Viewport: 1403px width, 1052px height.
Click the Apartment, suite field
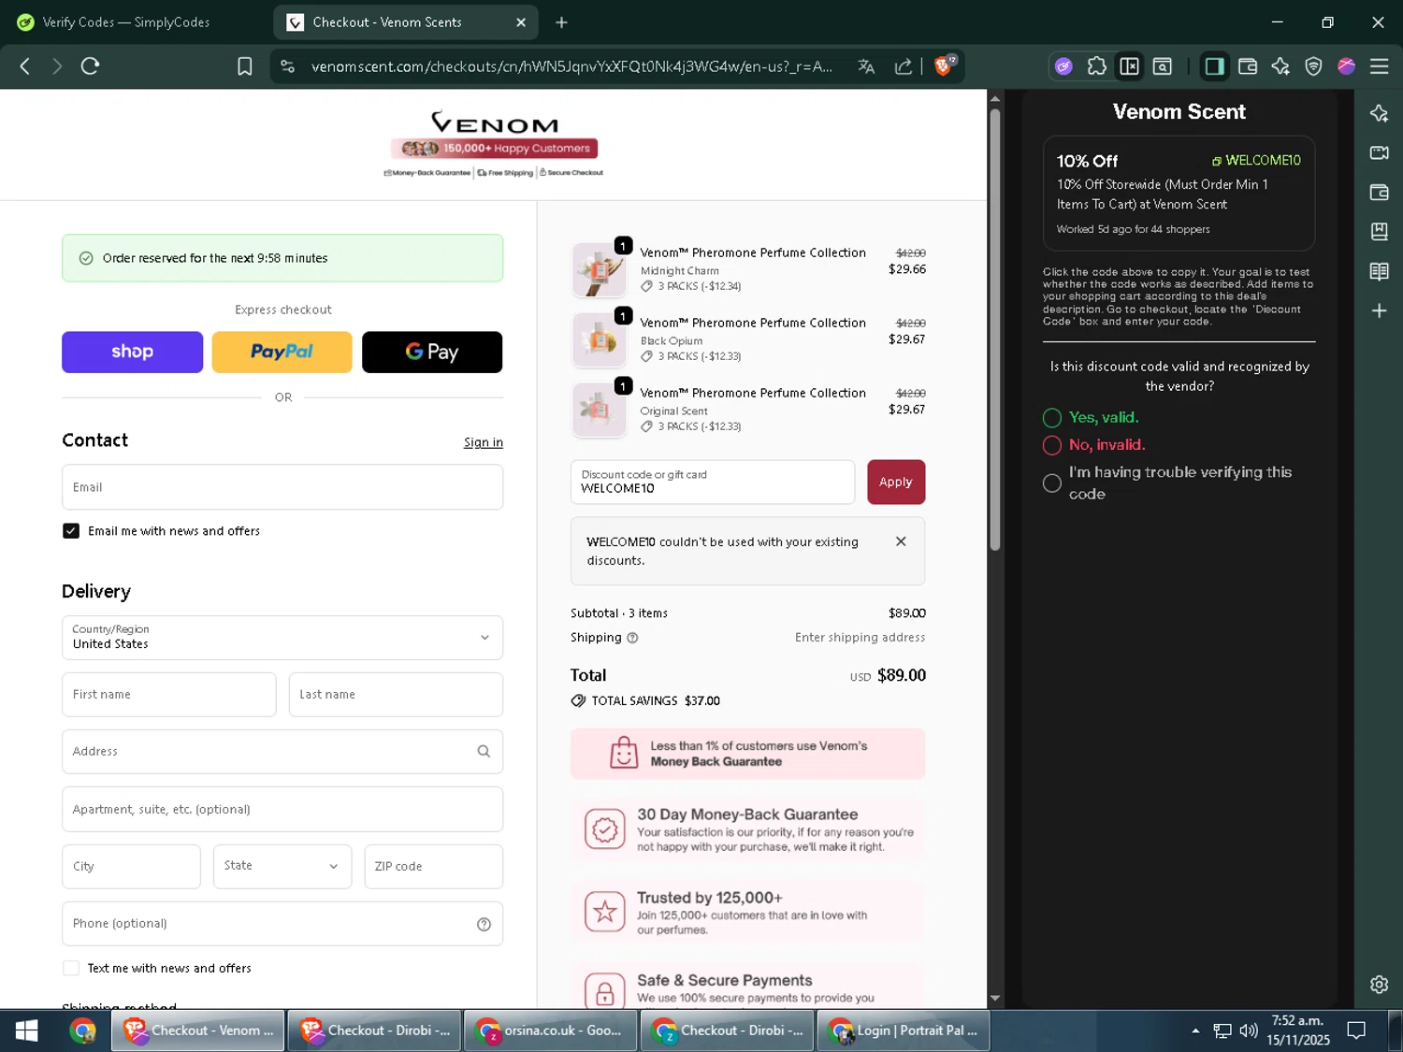click(x=282, y=810)
